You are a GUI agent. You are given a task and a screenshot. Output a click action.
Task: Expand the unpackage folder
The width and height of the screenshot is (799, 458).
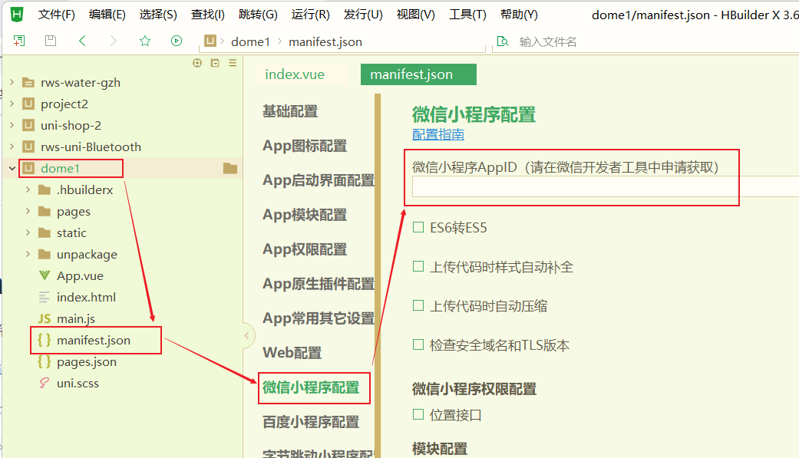28,254
